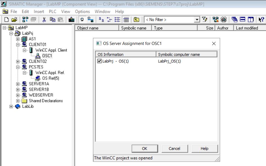The height and width of the screenshot is (166, 266).
Task: Select the LabLib library in tree
Action: [x=28, y=106]
